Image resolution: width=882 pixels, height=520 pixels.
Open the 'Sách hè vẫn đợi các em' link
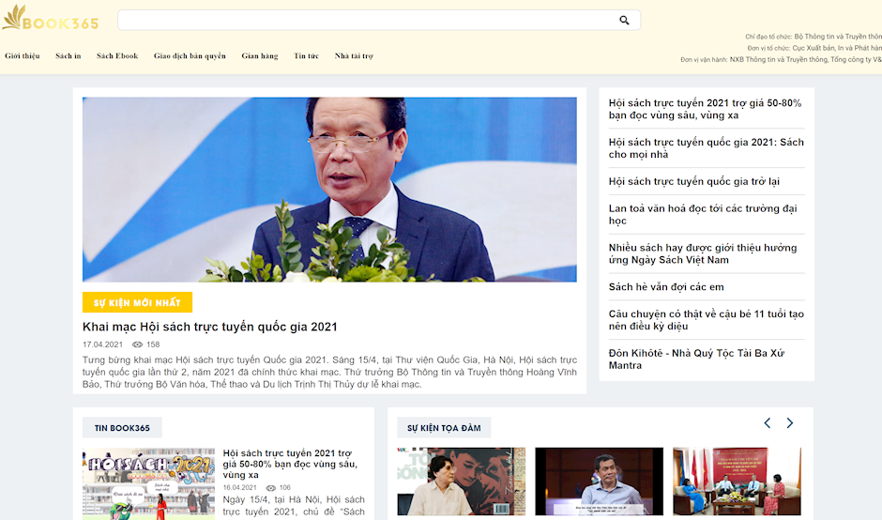click(x=666, y=287)
